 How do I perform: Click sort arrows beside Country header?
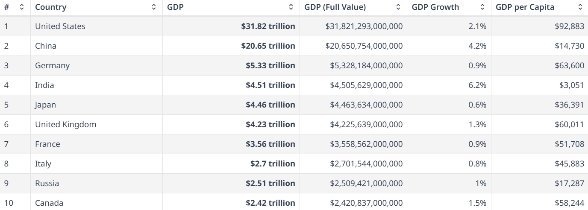154,7
